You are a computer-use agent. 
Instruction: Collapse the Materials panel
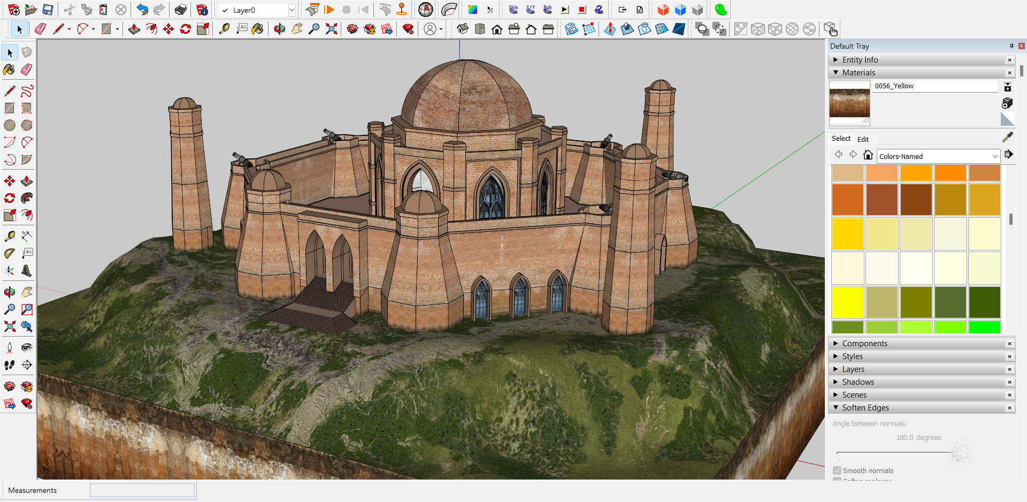[836, 73]
